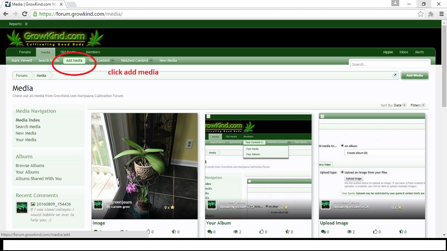Click the Your Album title text
The height and width of the screenshot is (251, 447).
tap(218, 223)
